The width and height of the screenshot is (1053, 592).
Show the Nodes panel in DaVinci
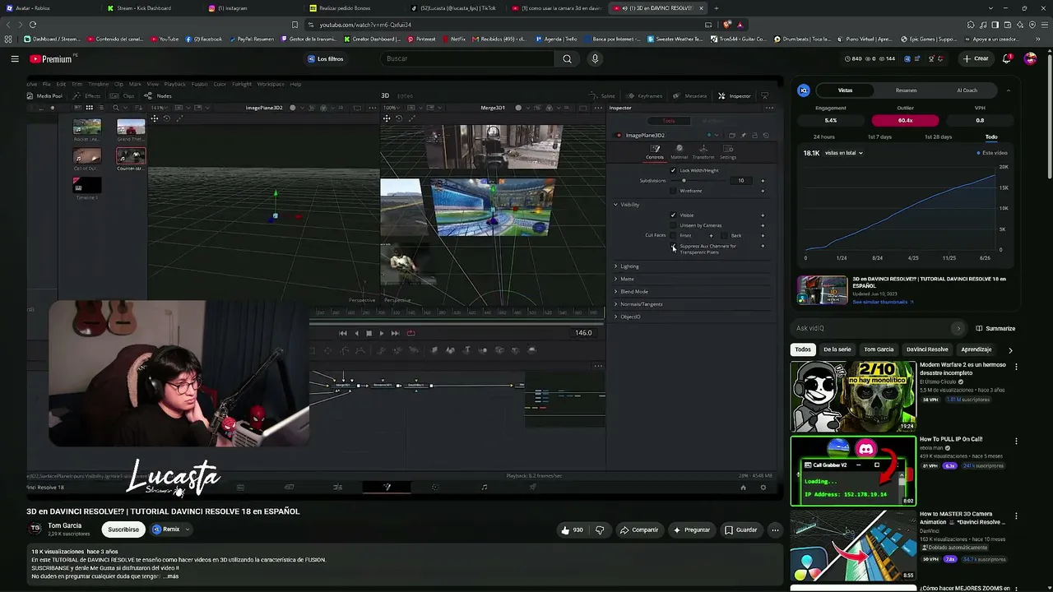click(159, 95)
